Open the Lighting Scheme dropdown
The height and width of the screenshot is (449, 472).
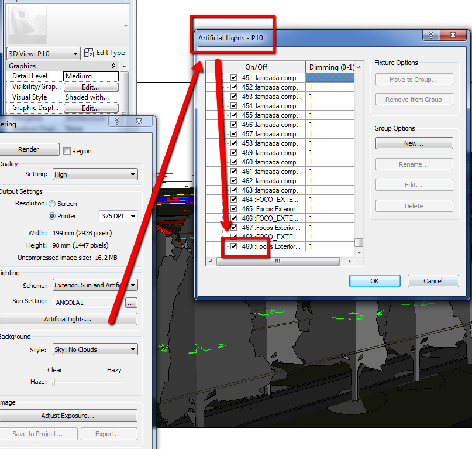pos(95,285)
